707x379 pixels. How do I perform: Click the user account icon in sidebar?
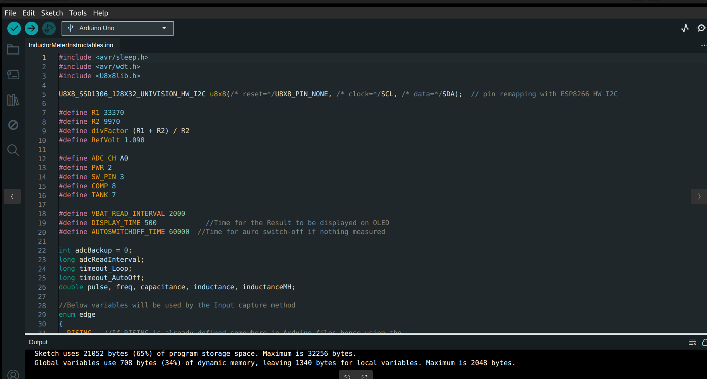(x=13, y=374)
